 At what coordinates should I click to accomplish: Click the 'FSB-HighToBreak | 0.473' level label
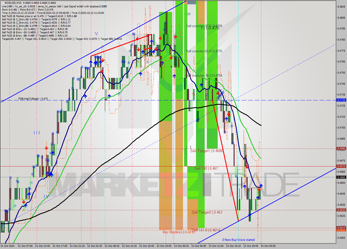(33, 99)
